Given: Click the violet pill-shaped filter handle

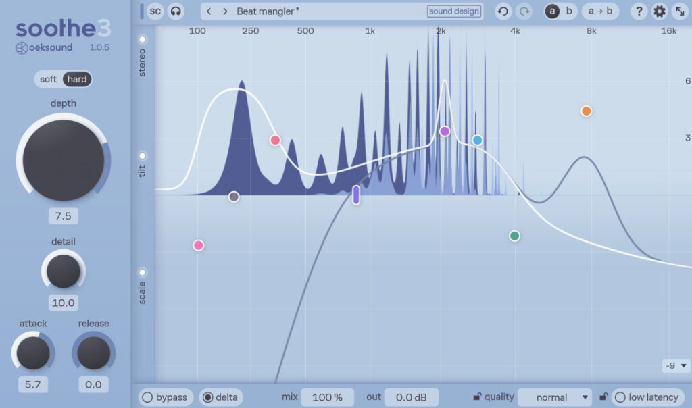Looking at the screenshot, I should [x=356, y=195].
